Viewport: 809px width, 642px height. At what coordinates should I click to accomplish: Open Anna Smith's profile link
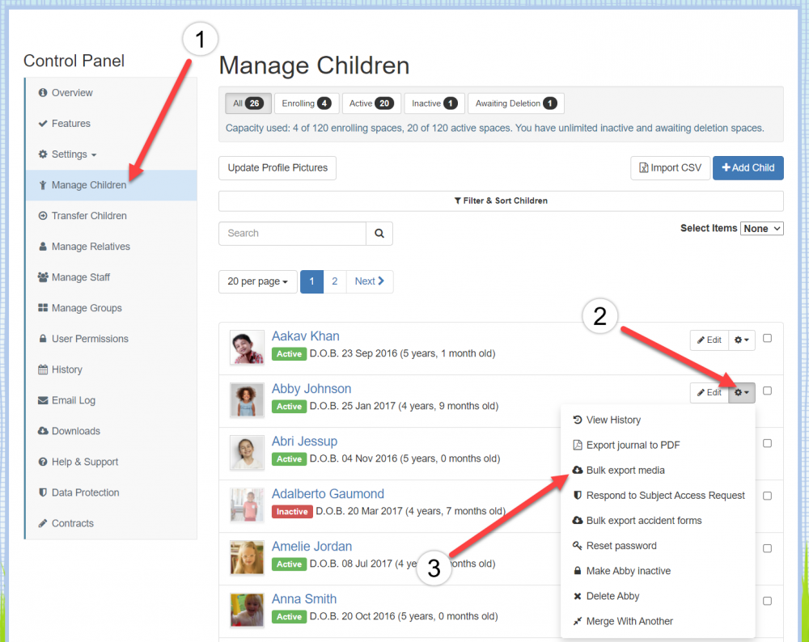point(304,599)
